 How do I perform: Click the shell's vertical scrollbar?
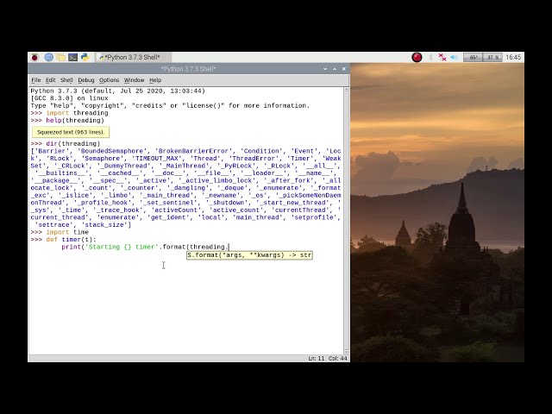tap(346, 221)
